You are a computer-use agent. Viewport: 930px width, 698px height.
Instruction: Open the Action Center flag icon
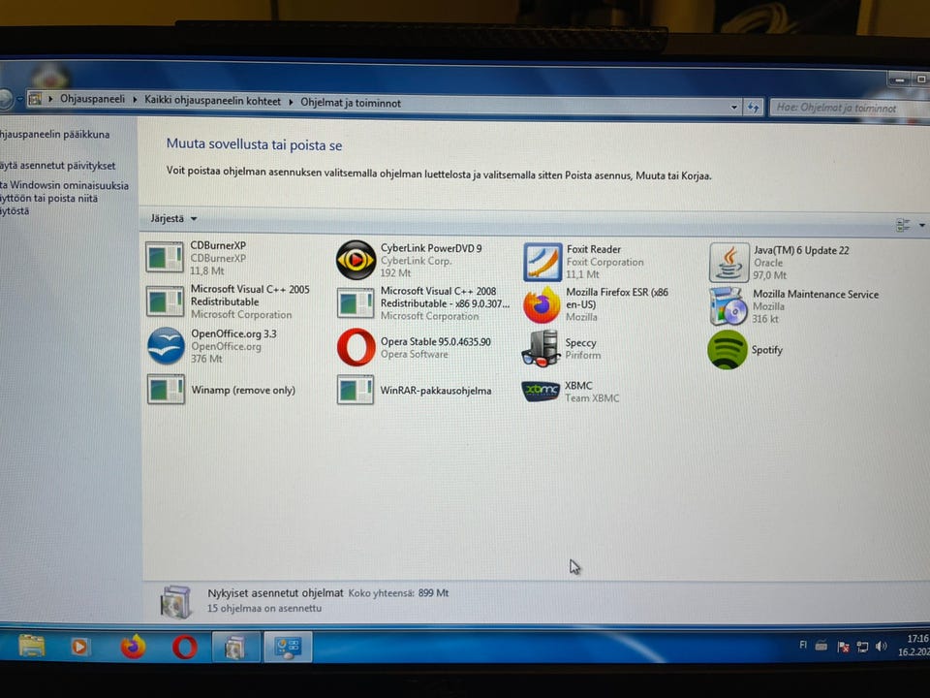click(x=843, y=647)
